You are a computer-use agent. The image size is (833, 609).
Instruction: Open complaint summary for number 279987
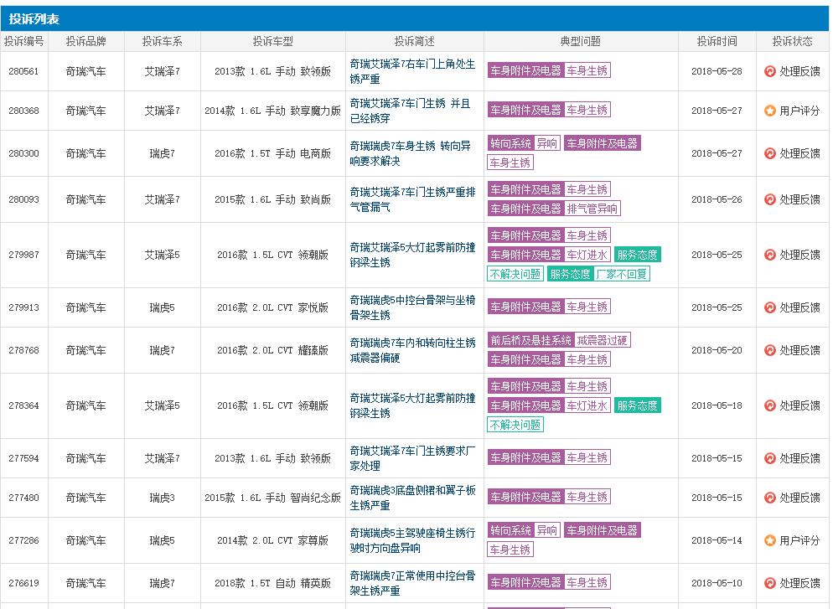[412, 255]
